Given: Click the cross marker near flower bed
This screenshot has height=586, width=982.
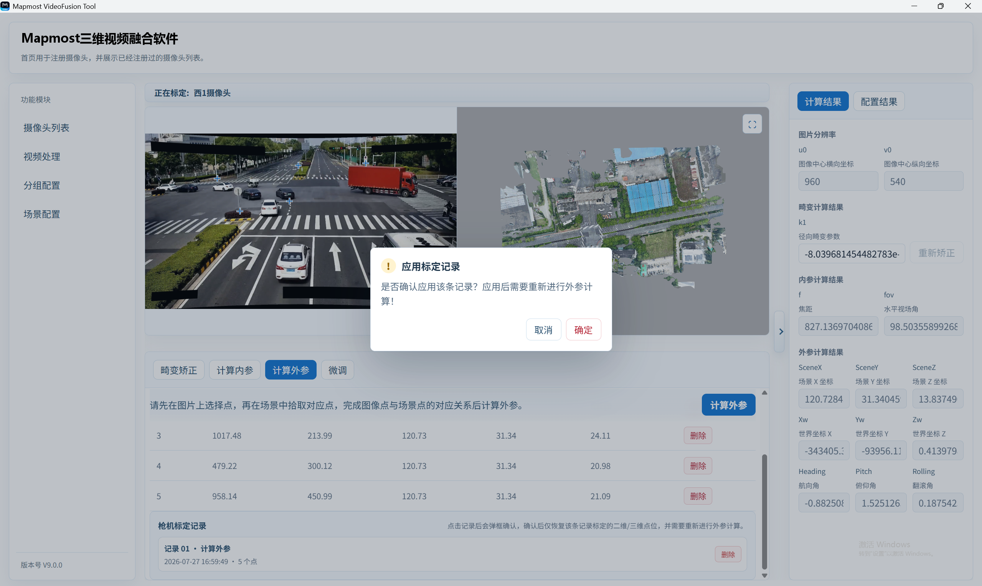Looking at the screenshot, I should point(240,211).
